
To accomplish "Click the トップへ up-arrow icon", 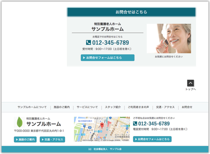I will coord(191,83).
